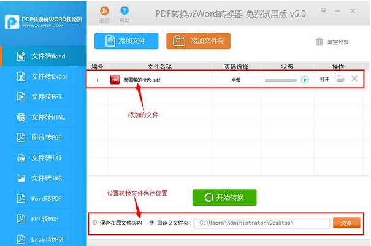Remove row 1 file with X icon
This screenshot has height=246, width=371.
coord(354,79)
